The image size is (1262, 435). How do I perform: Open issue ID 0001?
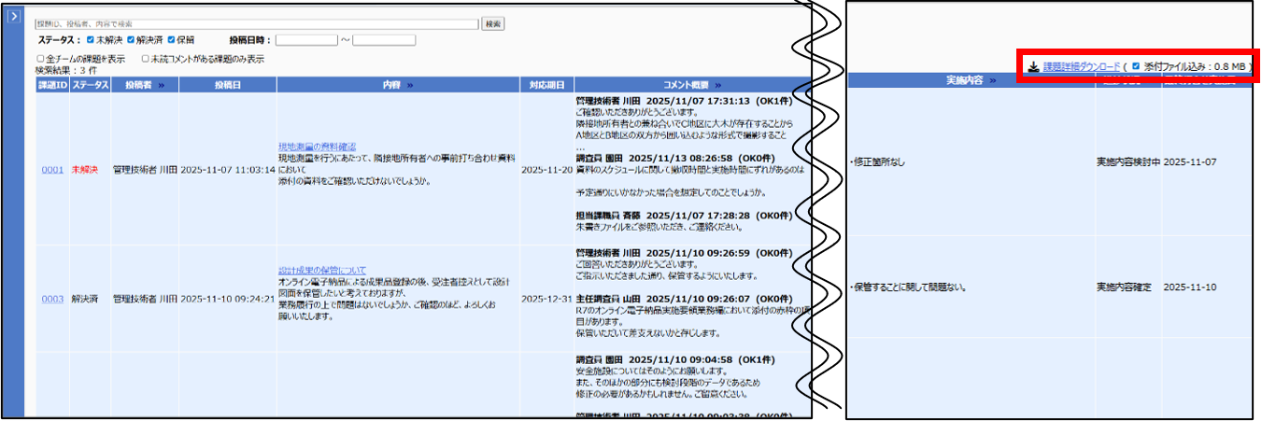pyautogui.click(x=52, y=170)
